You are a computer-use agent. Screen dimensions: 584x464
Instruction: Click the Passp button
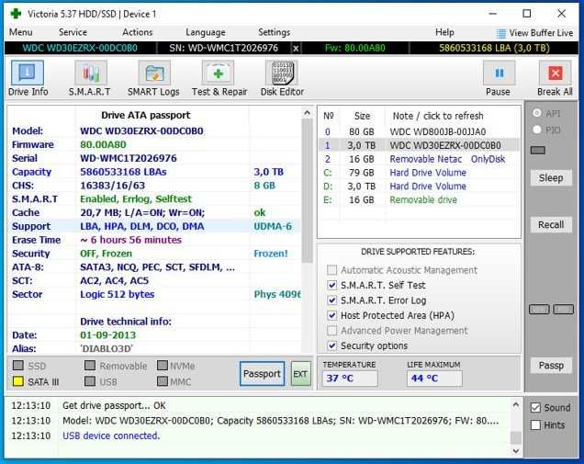[551, 366]
